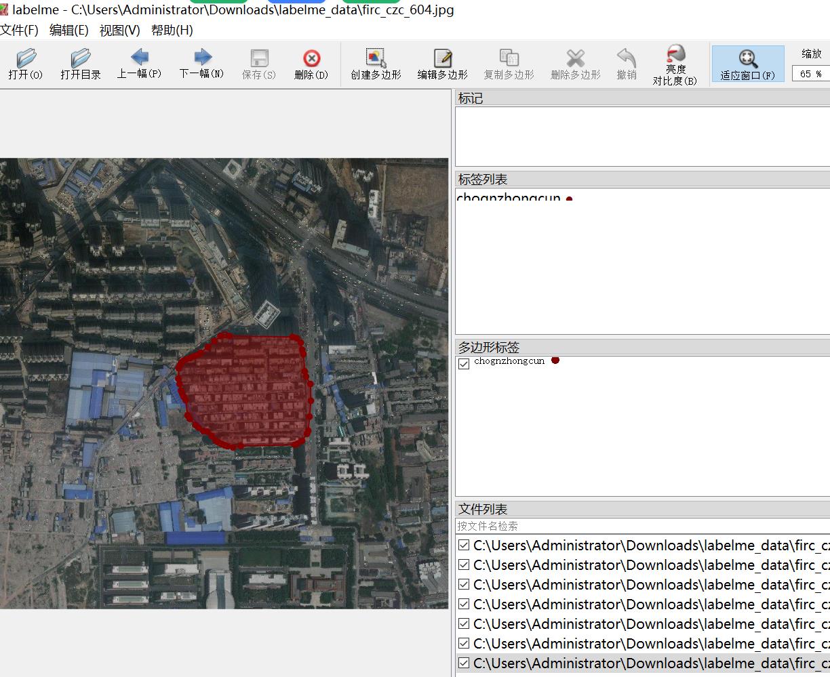Screen dimensions: 830x677
Task: Open the Edit (编辑) menu
Action: pos(68,30)
